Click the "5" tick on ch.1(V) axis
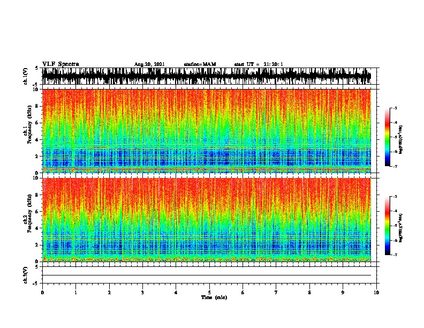This screenshot has height=328, width=424. 37,68
